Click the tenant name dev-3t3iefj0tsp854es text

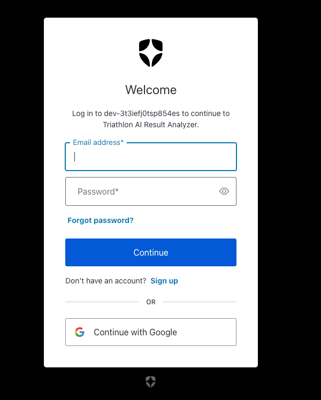click(x=142, y=113)
